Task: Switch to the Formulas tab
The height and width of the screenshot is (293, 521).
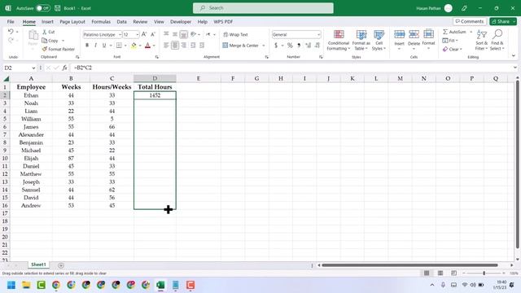Action: (101, 22)
